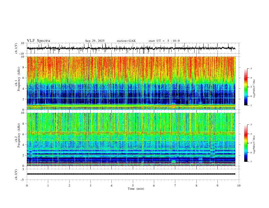269x208 pixels.
Task: Click the "-5" tick on the ch.1 color bar
Action: tap(251, 87)
